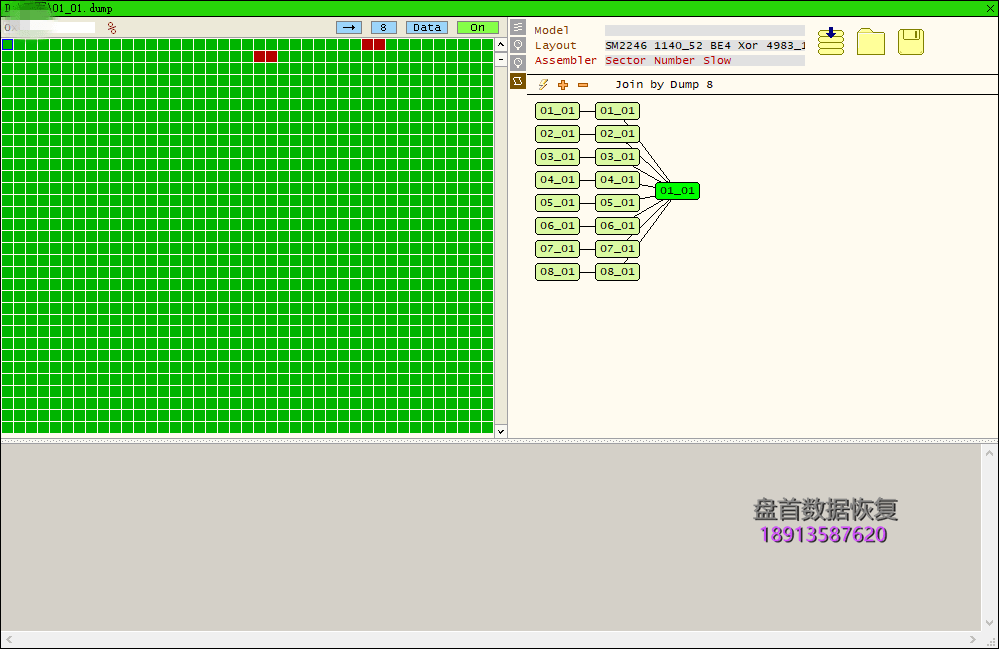Select middle-column node 06_01
Viewport: 999px width, 649px height.
tap(618, 226)
